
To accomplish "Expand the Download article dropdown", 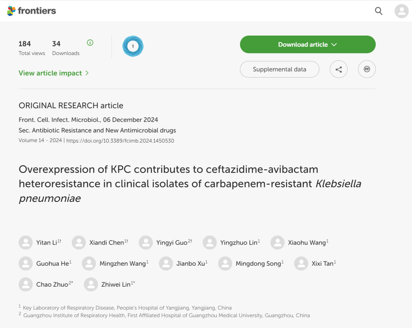I will pyautogui.click(x=308, y=44).
